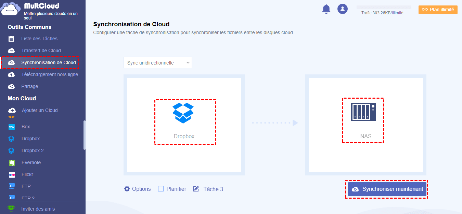Click the sidebar cloud list scrollbar
Image resolution: width=462 pixels, height=214 pixels.
84,135
